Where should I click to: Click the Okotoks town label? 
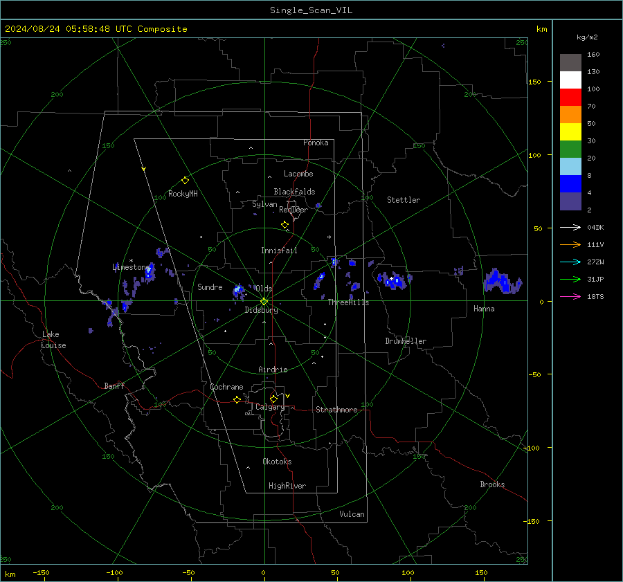[x=277, y=462]
